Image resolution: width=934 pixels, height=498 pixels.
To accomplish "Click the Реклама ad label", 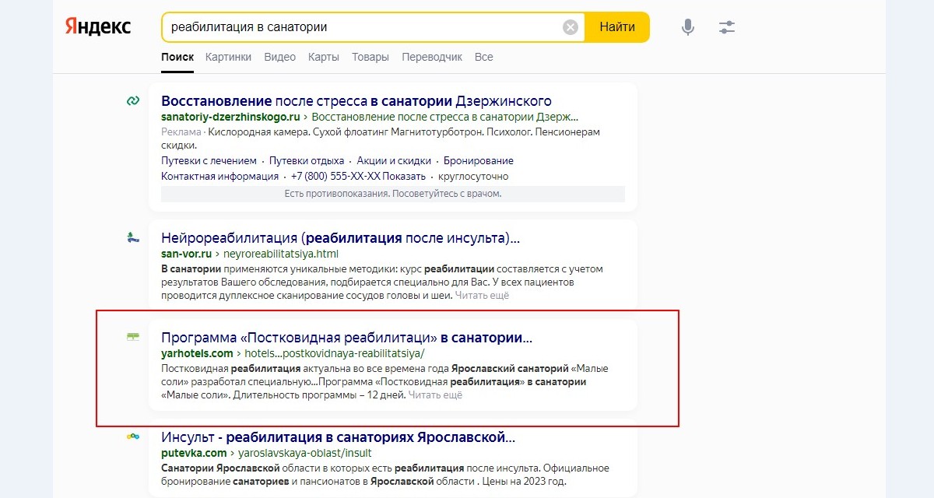I will click(x=181, y=132).
